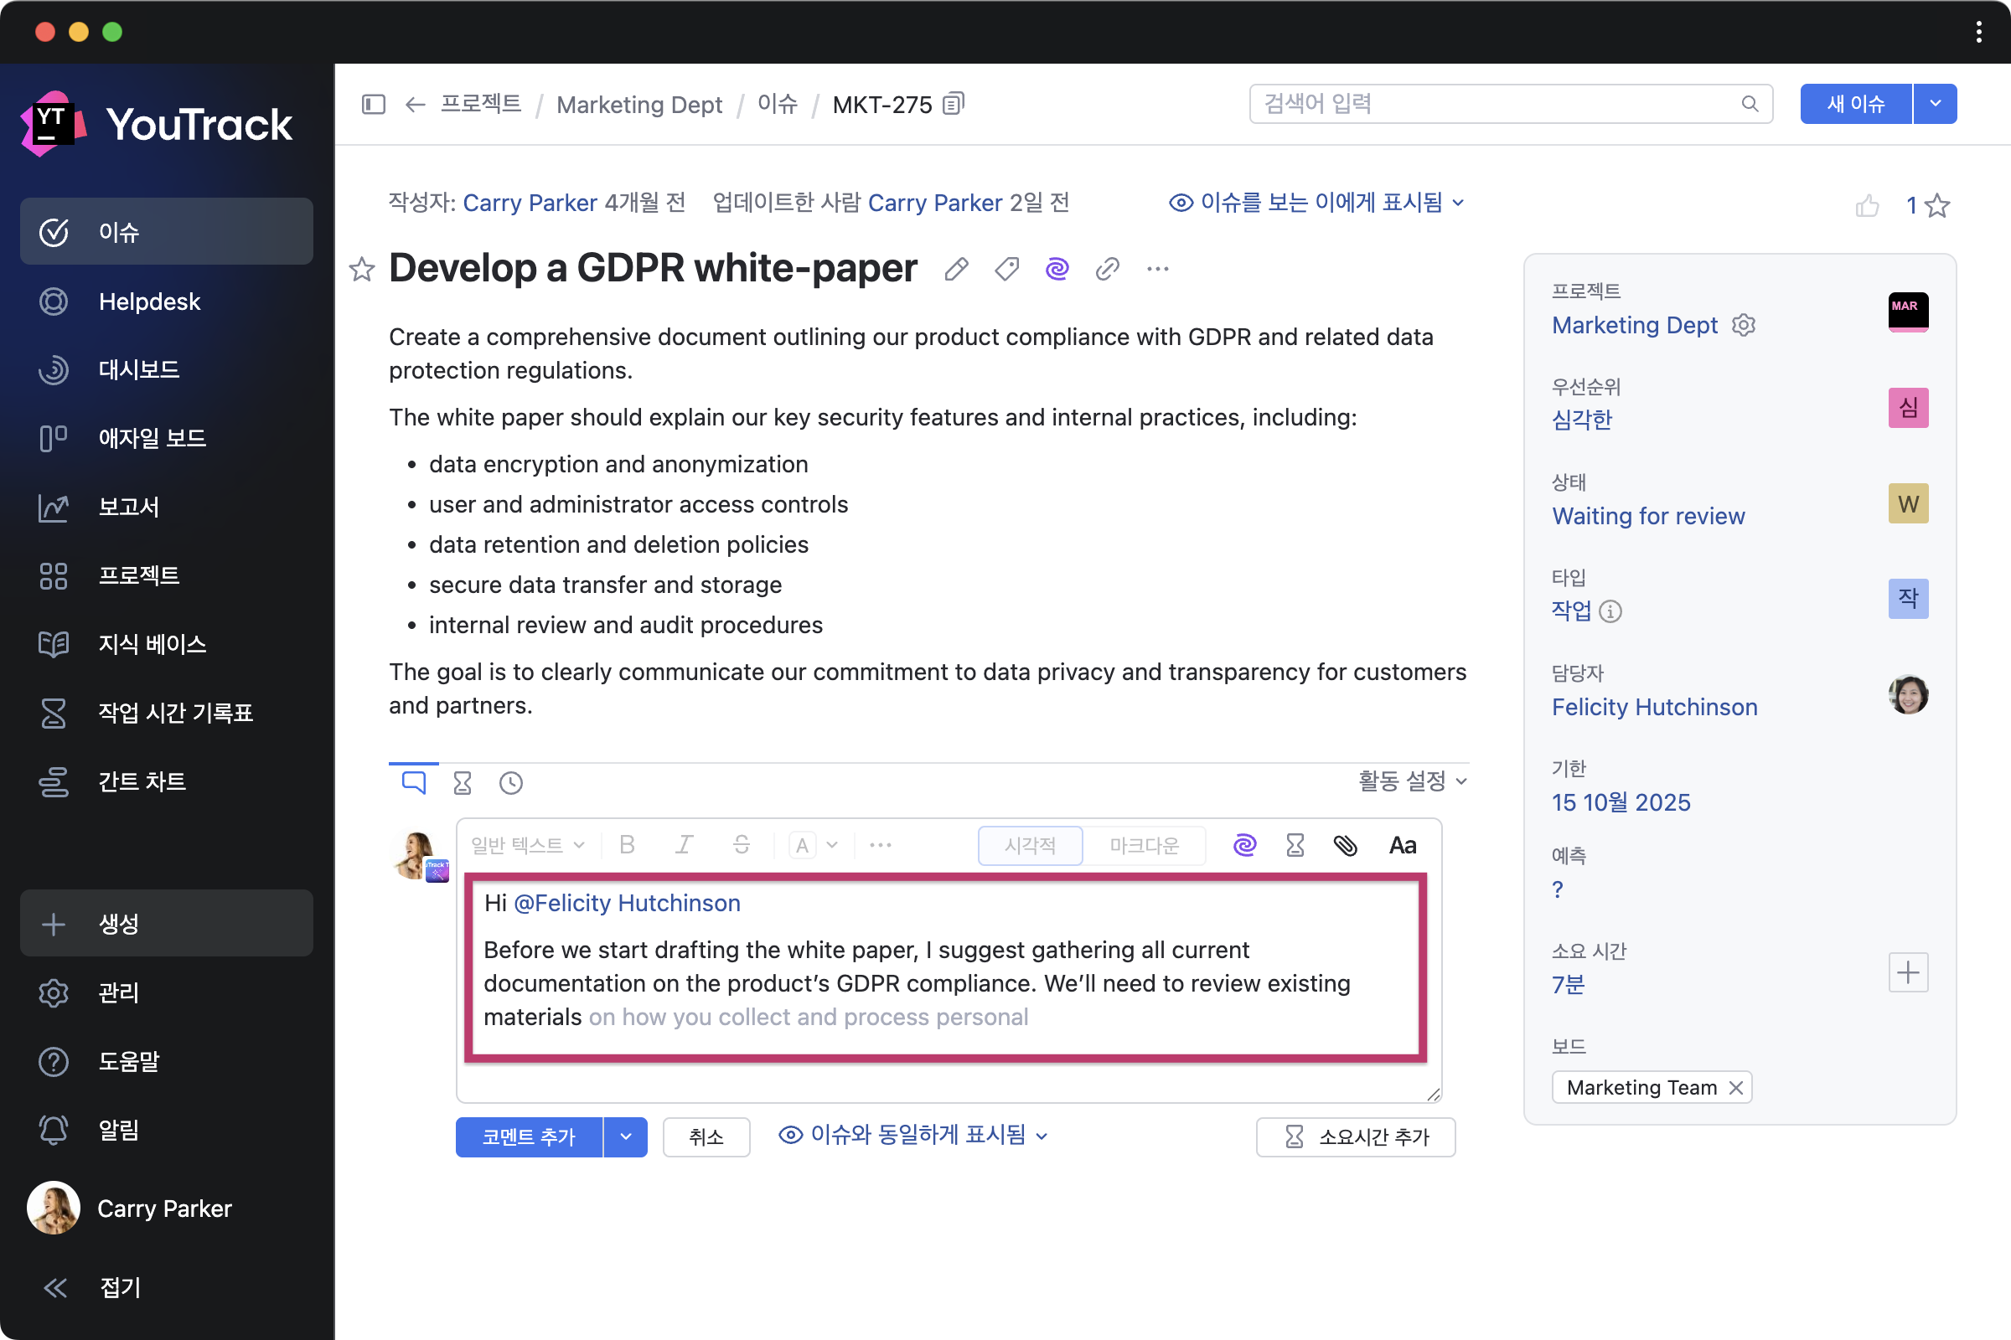2011x1340 pixels.
Task: Open 애자일 보드 in sidebar
Action: [x=153, y=438]
